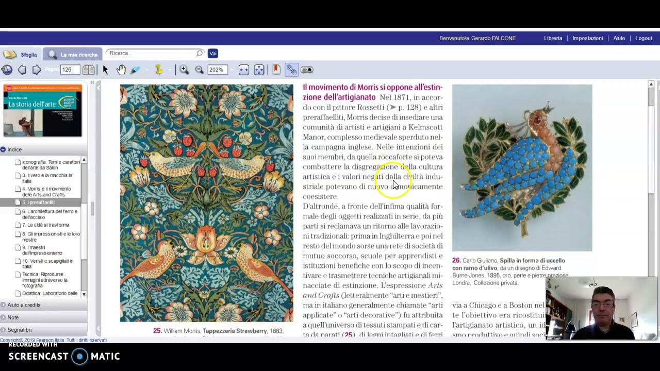The image size is (660, 371).
Task: Open the pushpin options dropdown arrow
Action: [x=169, y=70]
